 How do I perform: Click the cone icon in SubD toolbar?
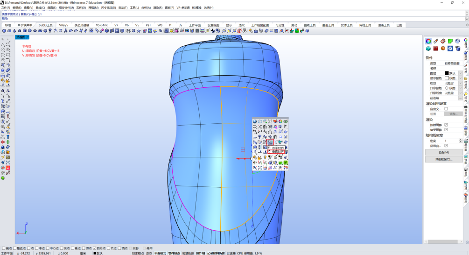pyautogui.click(x=14, y=31)
